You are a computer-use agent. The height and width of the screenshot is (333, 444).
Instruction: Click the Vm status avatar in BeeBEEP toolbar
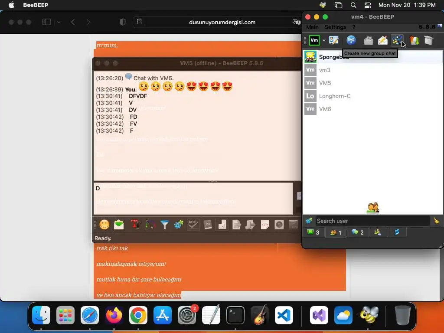(314, 40)
